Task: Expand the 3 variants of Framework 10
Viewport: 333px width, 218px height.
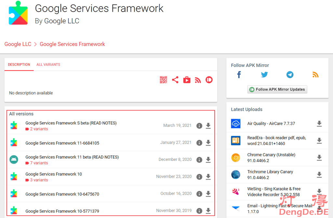Action: [36, 180]
